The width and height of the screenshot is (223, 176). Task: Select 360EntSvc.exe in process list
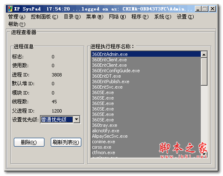coord(146,87)
